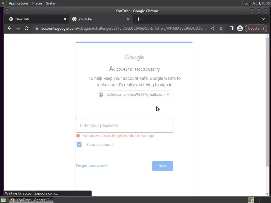
Task: Open Chrome's three-dot menu
Action: pos(264,28)
